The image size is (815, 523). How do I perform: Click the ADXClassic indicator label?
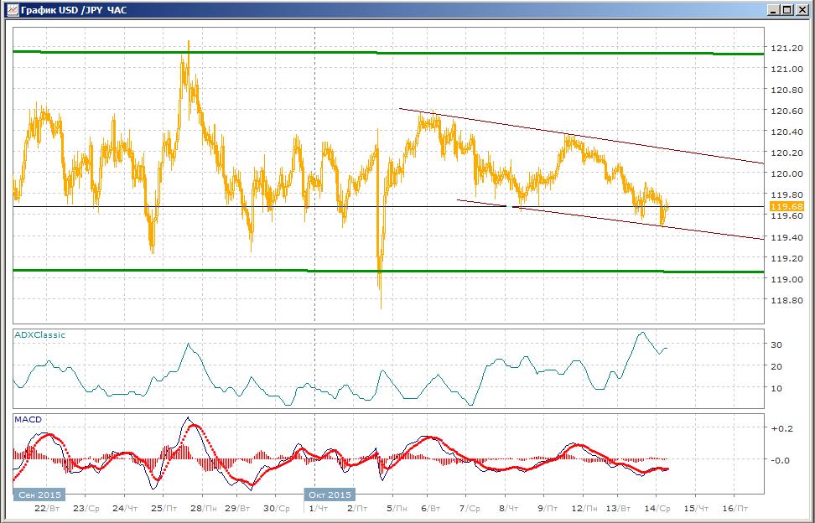(x=40, y=335)
